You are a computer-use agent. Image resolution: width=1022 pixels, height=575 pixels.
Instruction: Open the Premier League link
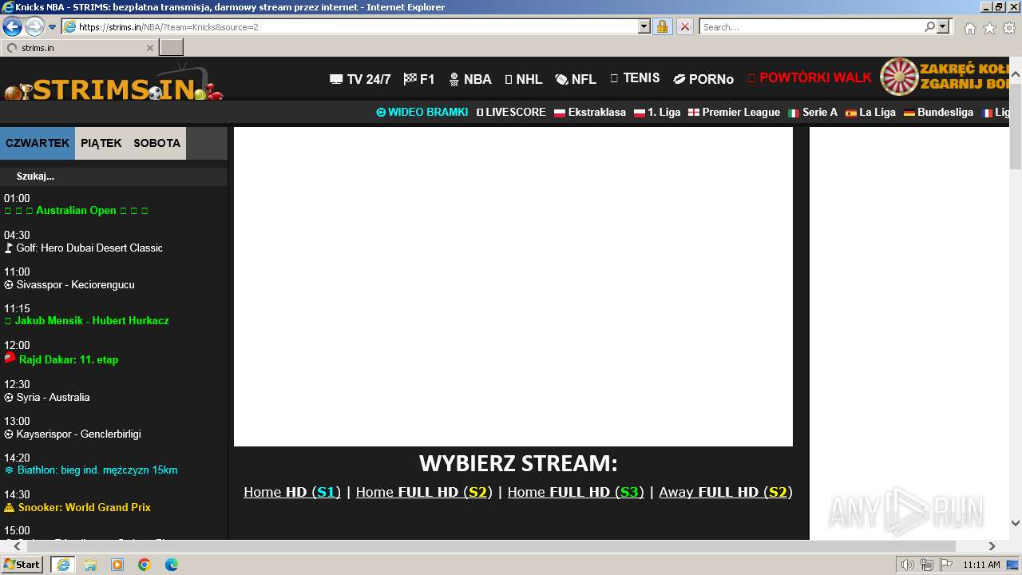[x=734, y=113]
